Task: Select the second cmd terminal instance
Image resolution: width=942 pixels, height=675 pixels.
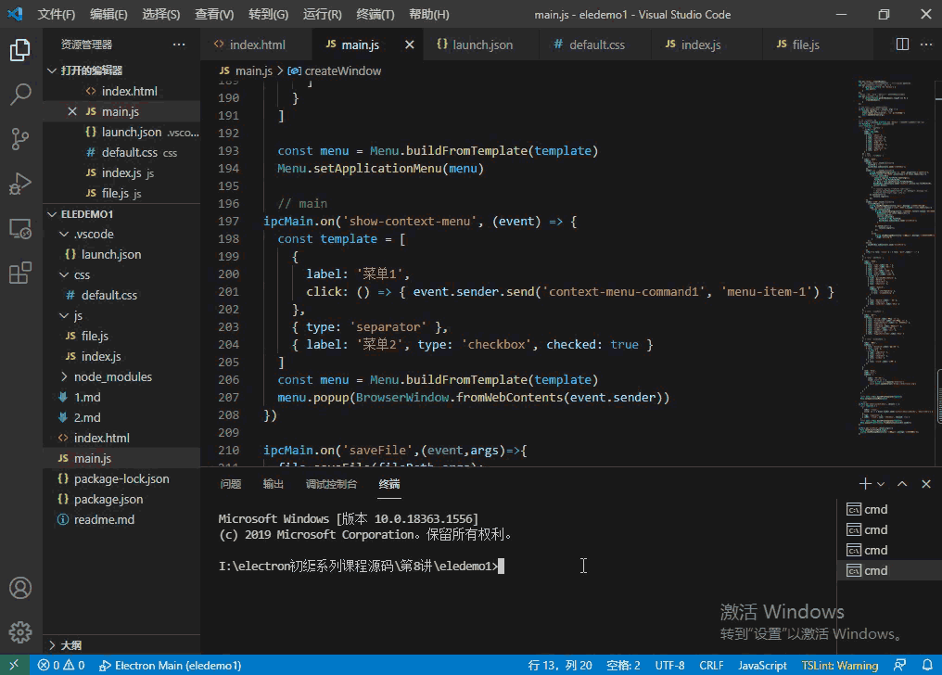Action: point(889,529)
